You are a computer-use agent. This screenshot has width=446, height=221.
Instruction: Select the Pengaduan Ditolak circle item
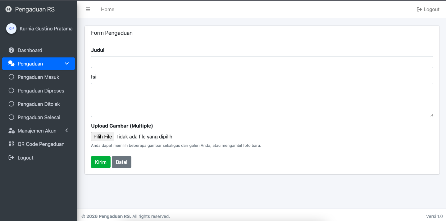tap(11, 104)
